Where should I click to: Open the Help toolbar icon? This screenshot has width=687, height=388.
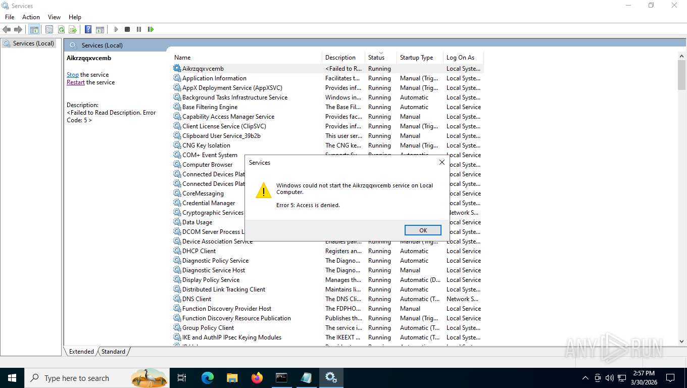coord(88,29)
